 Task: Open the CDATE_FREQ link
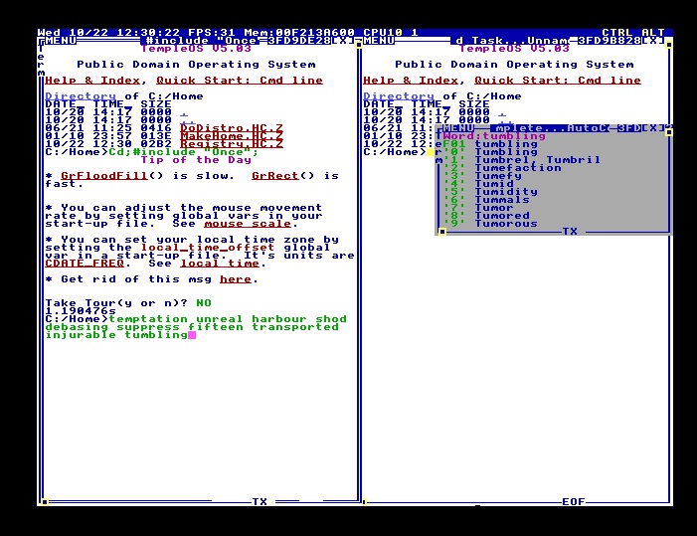tap(85, 264)
